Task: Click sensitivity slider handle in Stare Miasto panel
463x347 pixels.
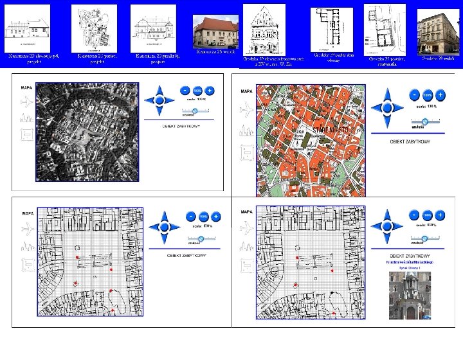Action: 425,121
